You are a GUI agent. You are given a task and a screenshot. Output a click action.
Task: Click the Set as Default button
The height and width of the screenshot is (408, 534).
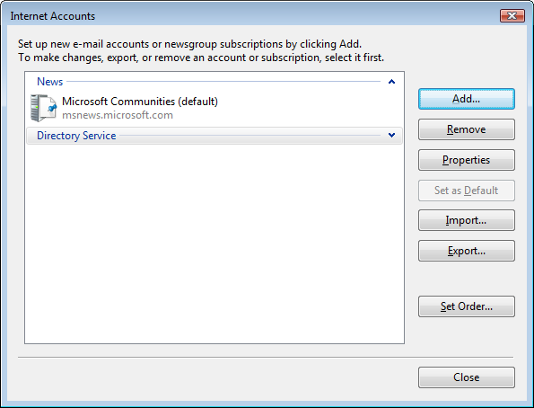click(466, 191)
